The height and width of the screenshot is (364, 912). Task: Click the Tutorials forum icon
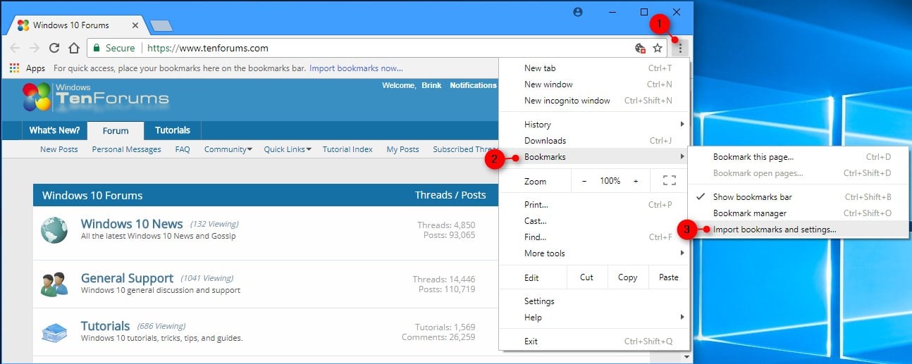click(x=54, y=332)
